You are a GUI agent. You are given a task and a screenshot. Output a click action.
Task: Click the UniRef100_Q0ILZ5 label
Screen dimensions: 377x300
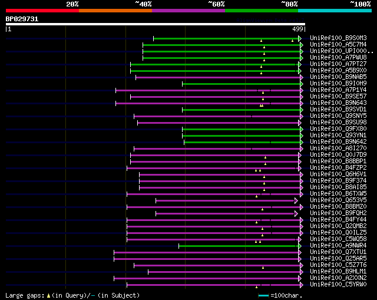pos(338,233)
